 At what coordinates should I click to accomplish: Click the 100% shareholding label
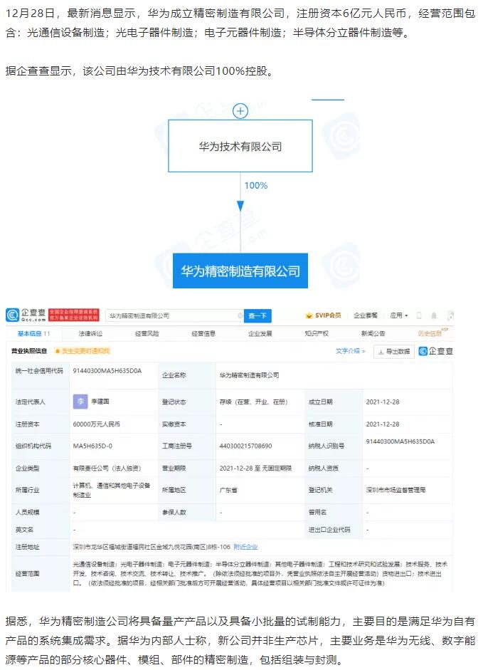pos(256,185)
